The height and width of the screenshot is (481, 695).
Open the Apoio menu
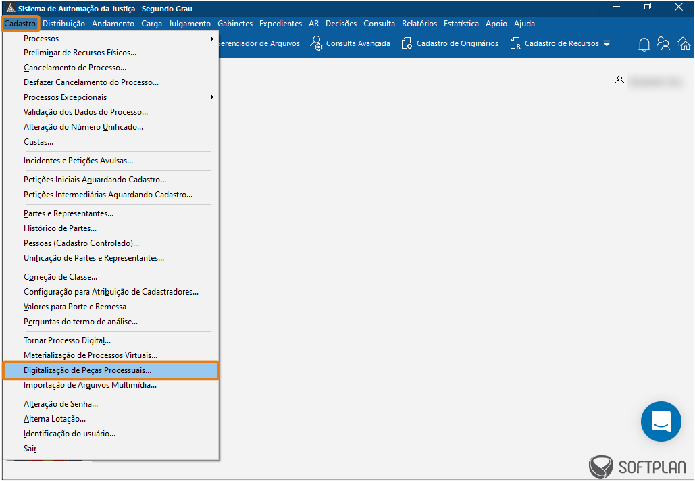496,24
